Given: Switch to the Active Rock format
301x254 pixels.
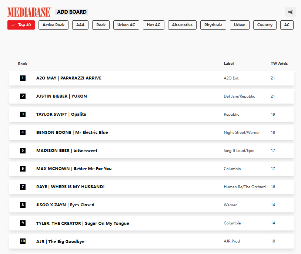Looking at the screenshot, I should point(53,25).
